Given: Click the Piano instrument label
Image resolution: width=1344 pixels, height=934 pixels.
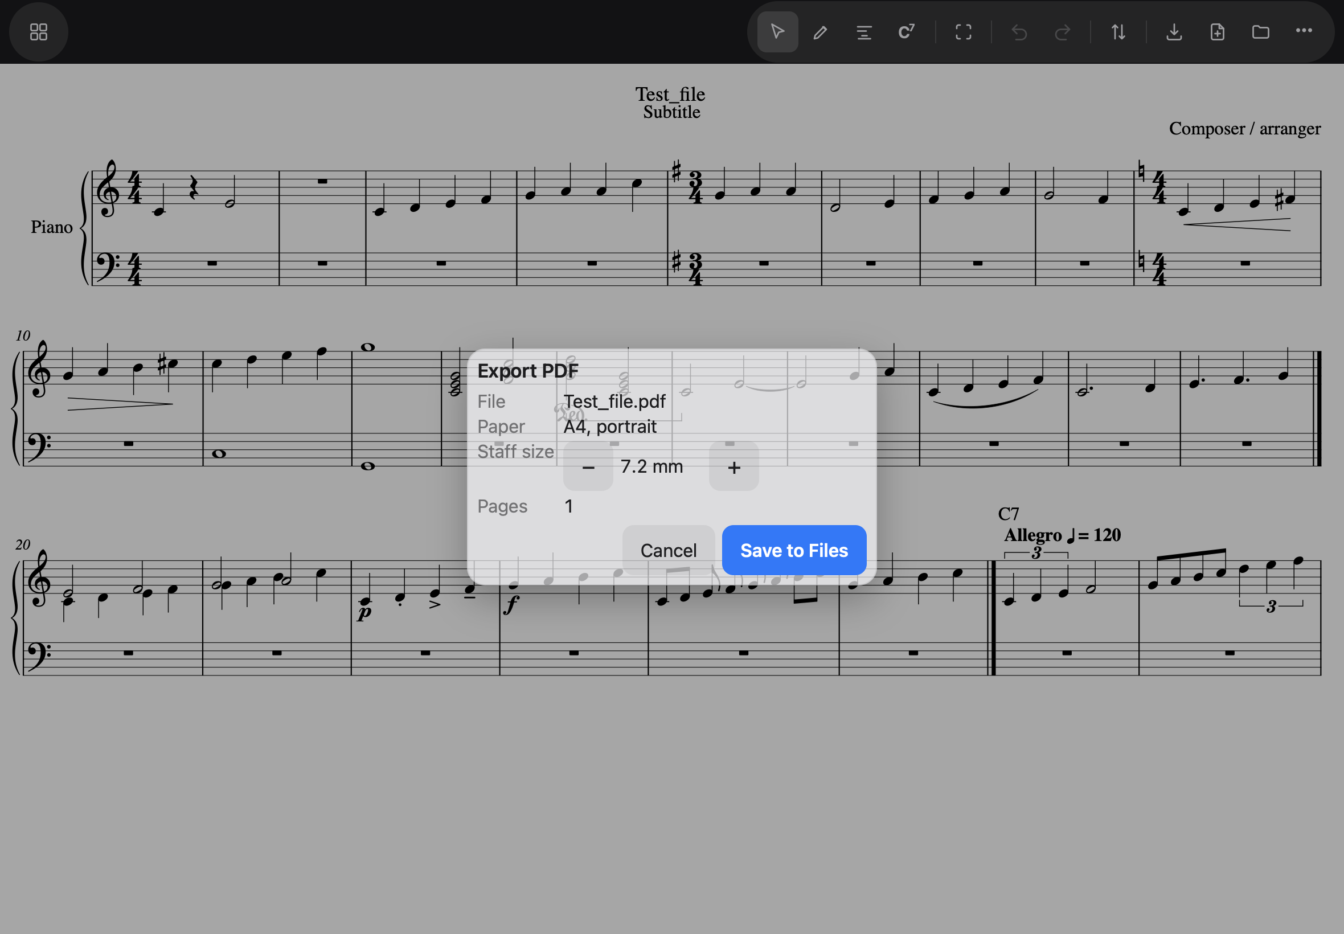Looking at the screenshot, I should (51, 227).
